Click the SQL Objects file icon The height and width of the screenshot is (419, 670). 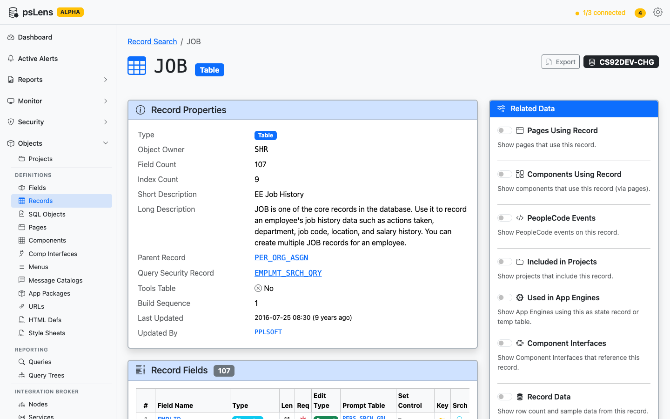tap(22, 214)
